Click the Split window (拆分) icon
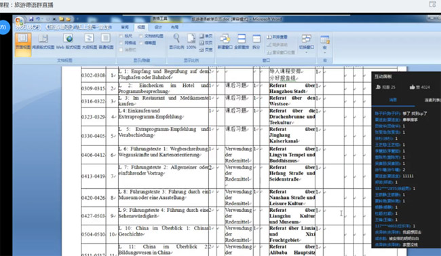Image resolution: width=441 pixels, height=256 pixels. pos(256,41)
